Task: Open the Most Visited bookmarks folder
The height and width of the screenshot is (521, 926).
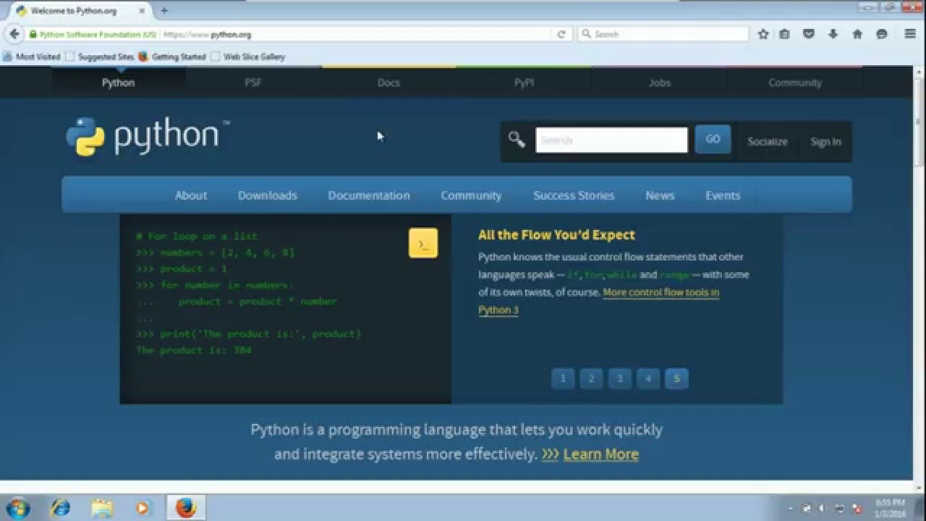Action: click(x=32, y=56)
